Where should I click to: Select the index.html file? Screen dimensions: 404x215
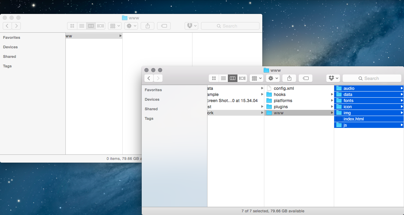coord(369,119)
